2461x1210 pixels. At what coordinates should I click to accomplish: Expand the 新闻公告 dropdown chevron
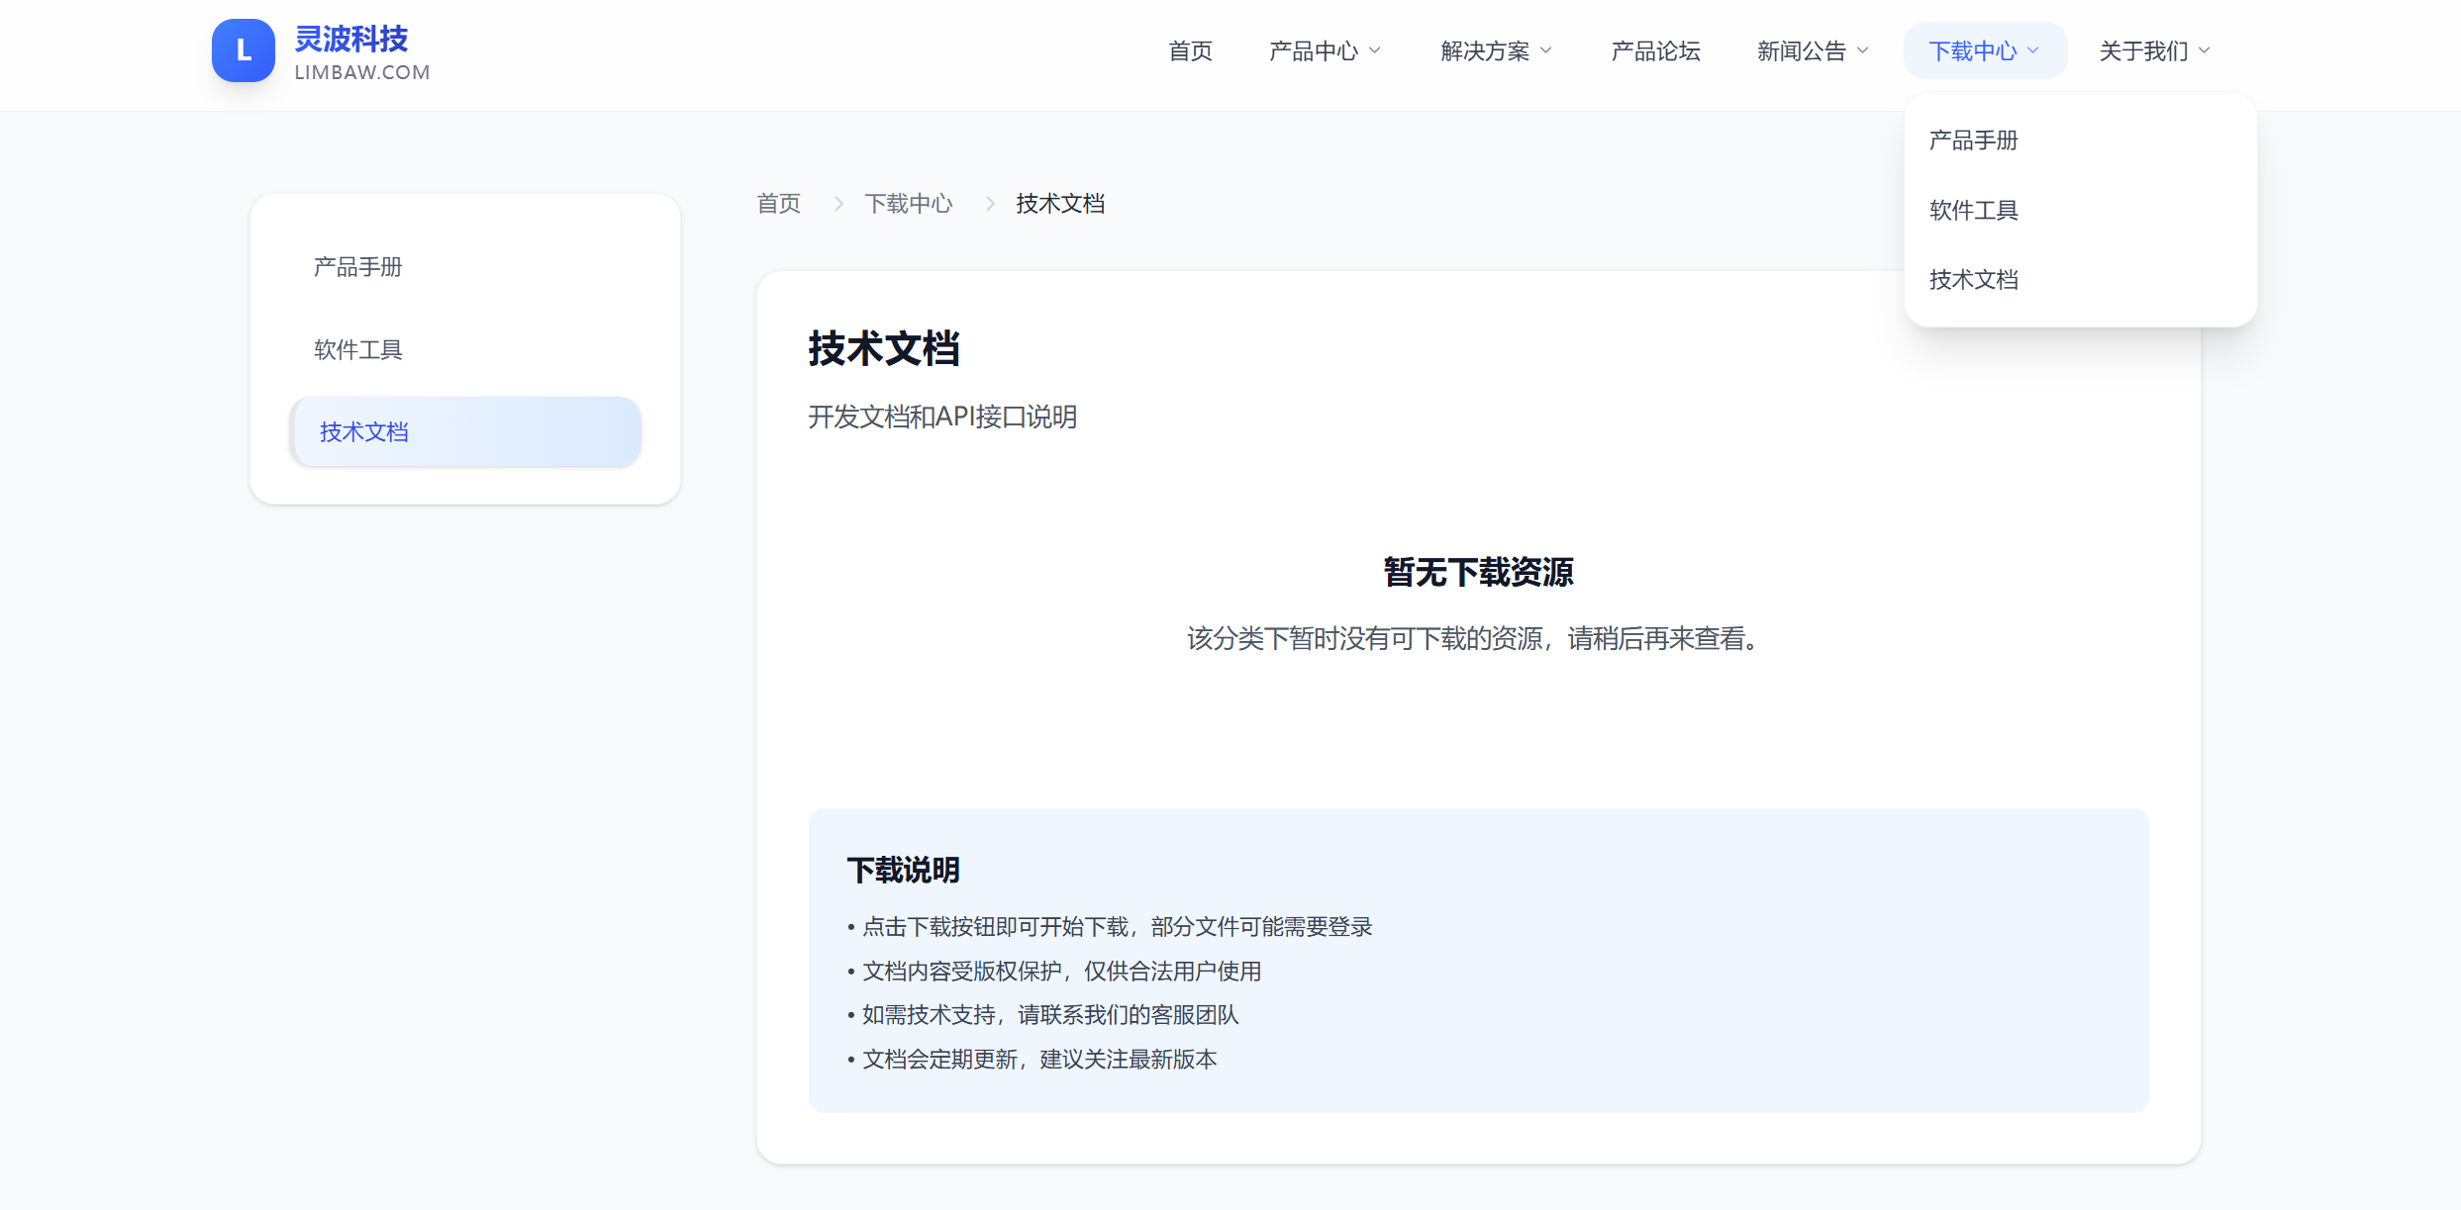point(1863,50)
